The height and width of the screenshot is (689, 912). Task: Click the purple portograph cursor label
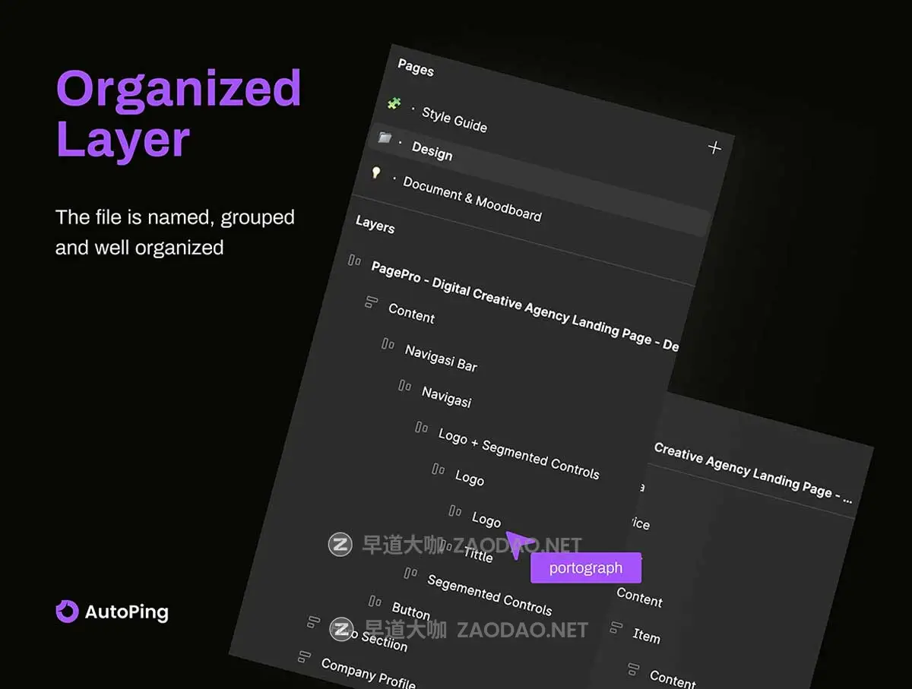[585, 567]
